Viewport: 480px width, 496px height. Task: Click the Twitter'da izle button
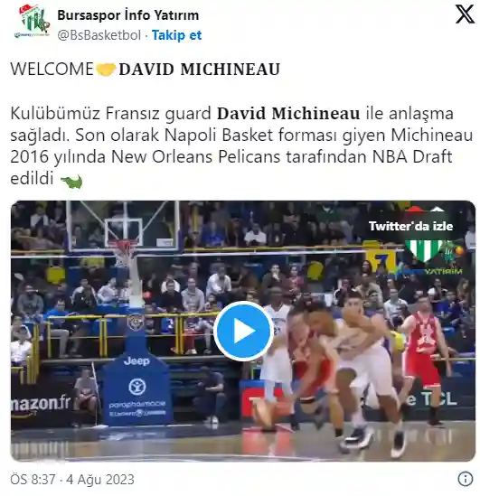[410, 226]
